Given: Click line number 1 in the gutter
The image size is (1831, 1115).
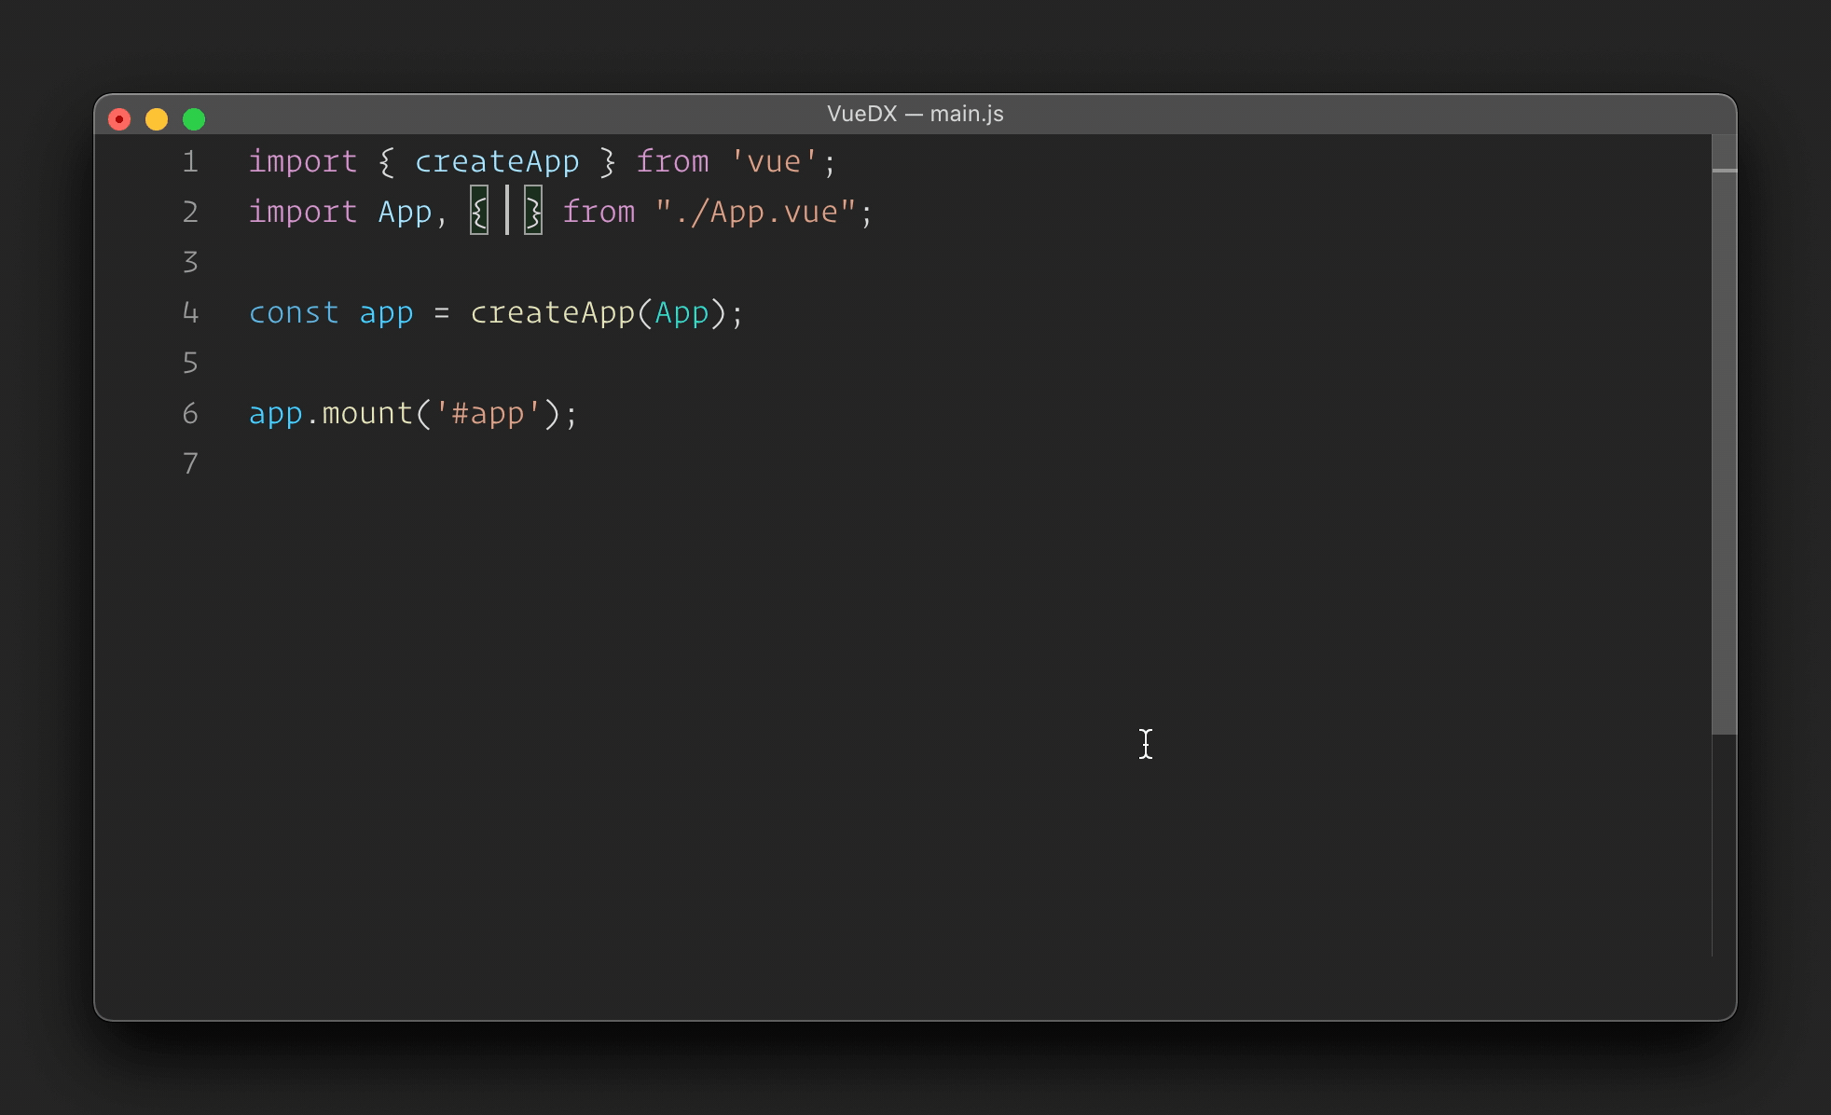Looking at the screenshot, I should 190,162.
